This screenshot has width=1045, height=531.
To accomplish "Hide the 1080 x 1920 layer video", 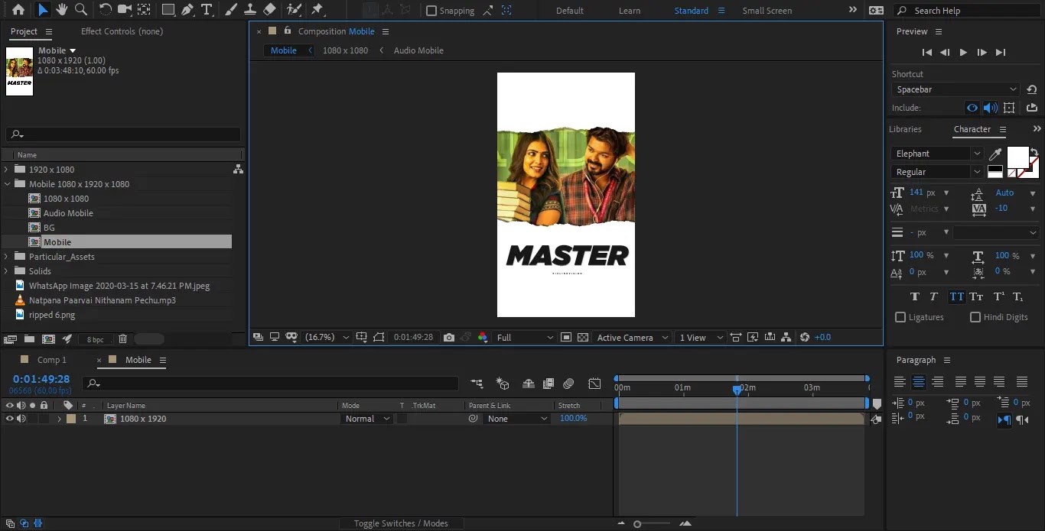I will click(10, 419).
